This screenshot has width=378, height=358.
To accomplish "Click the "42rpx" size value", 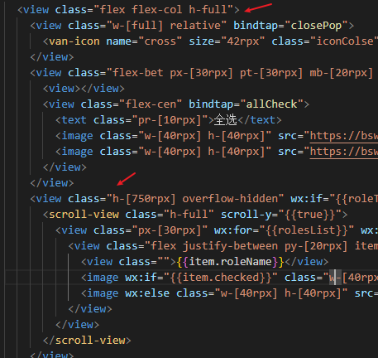I will click(243, 41).
